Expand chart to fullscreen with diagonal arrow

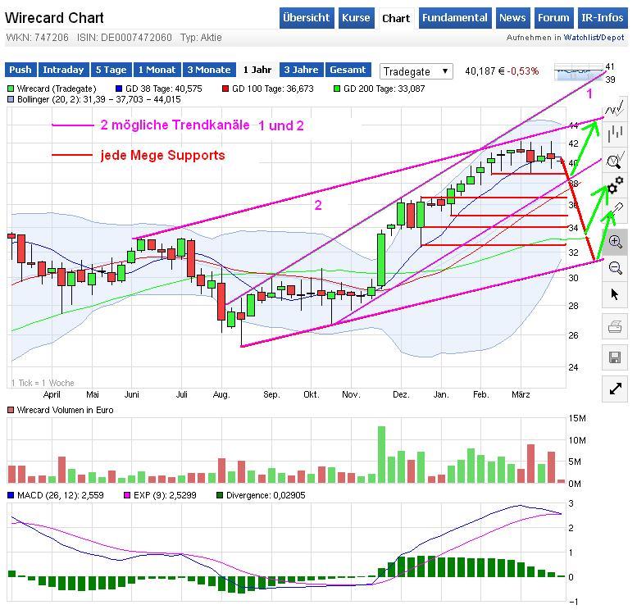point(615,389)
